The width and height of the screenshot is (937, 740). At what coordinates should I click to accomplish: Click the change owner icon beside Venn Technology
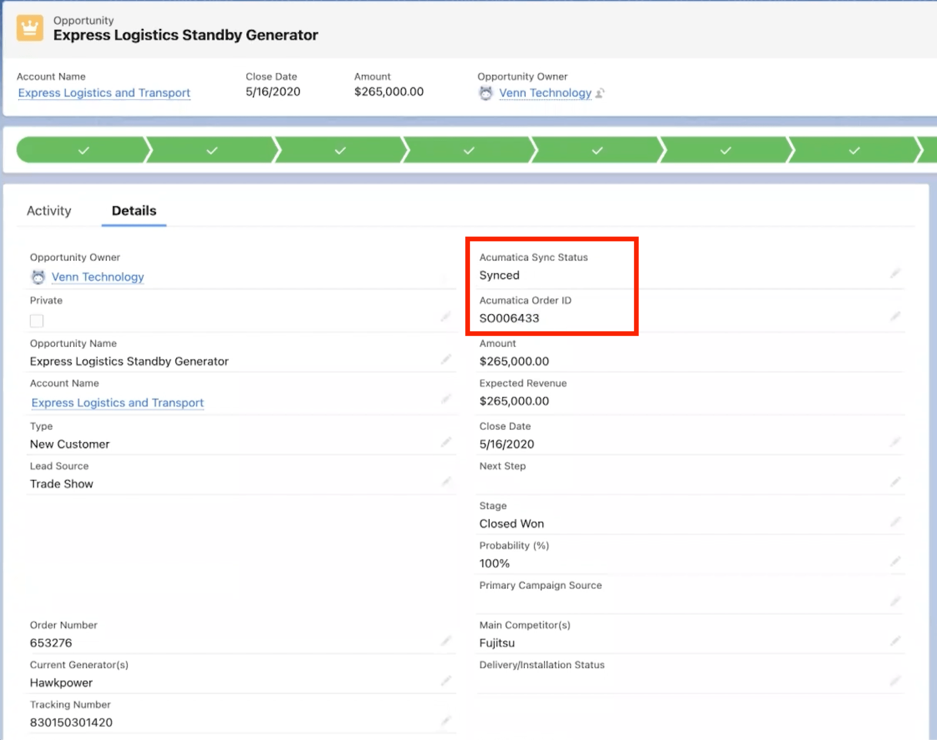point(600,93)
